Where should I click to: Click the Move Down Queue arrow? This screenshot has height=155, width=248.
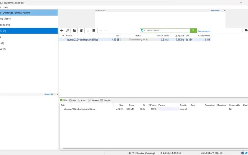(x=105, y=30)
